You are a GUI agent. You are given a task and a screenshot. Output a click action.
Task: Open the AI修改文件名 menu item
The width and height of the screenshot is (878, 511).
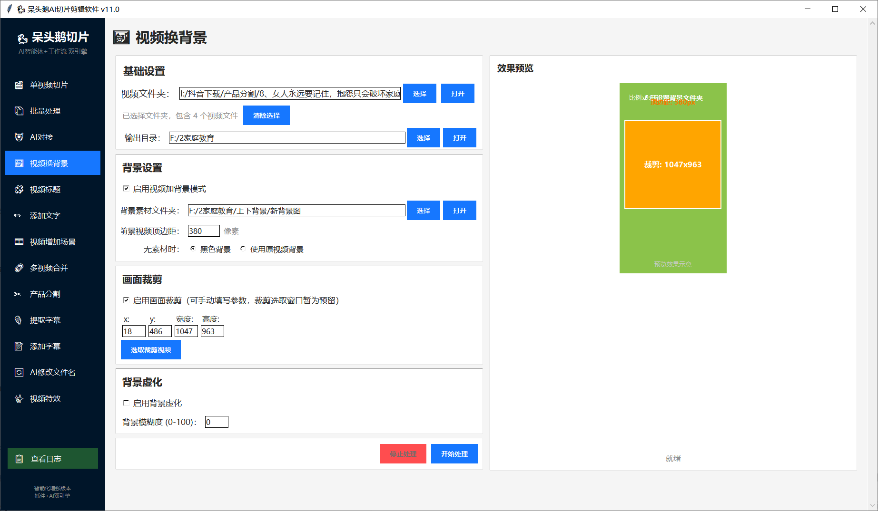tap(52, 373)
